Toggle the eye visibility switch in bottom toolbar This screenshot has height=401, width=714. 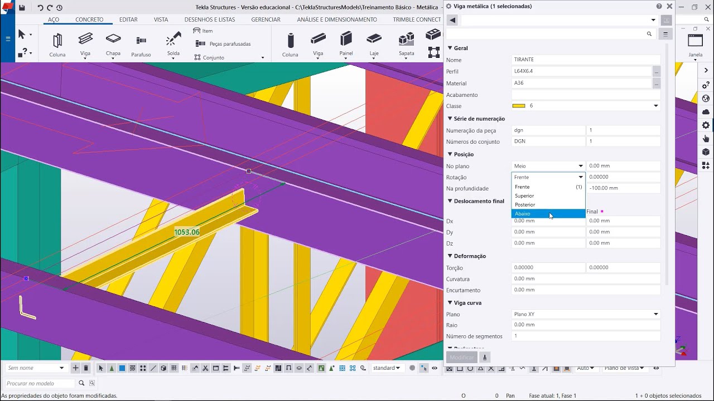click(x=435, y=368)
